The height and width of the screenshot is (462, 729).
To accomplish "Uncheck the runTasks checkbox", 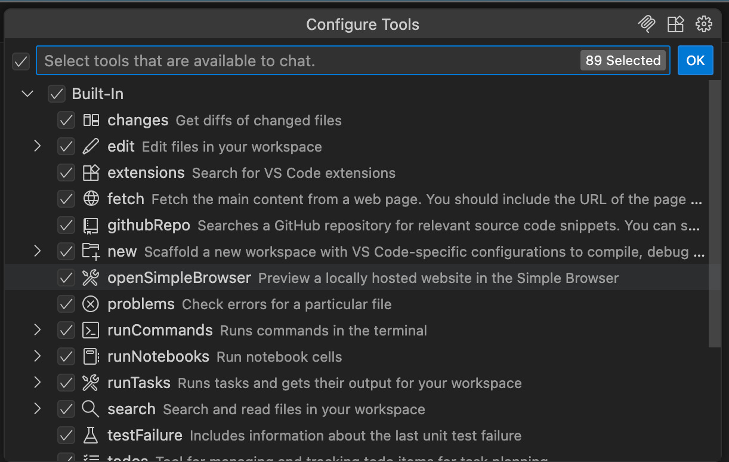I will (x=66, y=383).
